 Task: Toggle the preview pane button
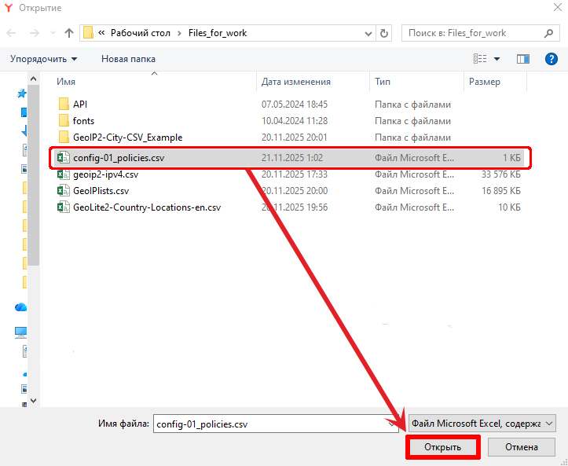tap(523, 59)
